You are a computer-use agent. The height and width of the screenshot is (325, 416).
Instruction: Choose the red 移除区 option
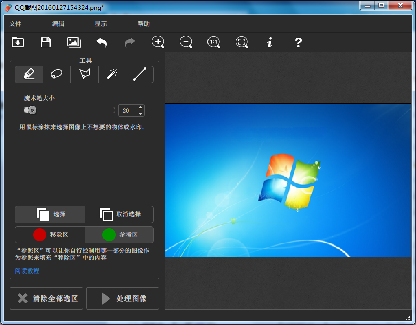click(50, 235)
